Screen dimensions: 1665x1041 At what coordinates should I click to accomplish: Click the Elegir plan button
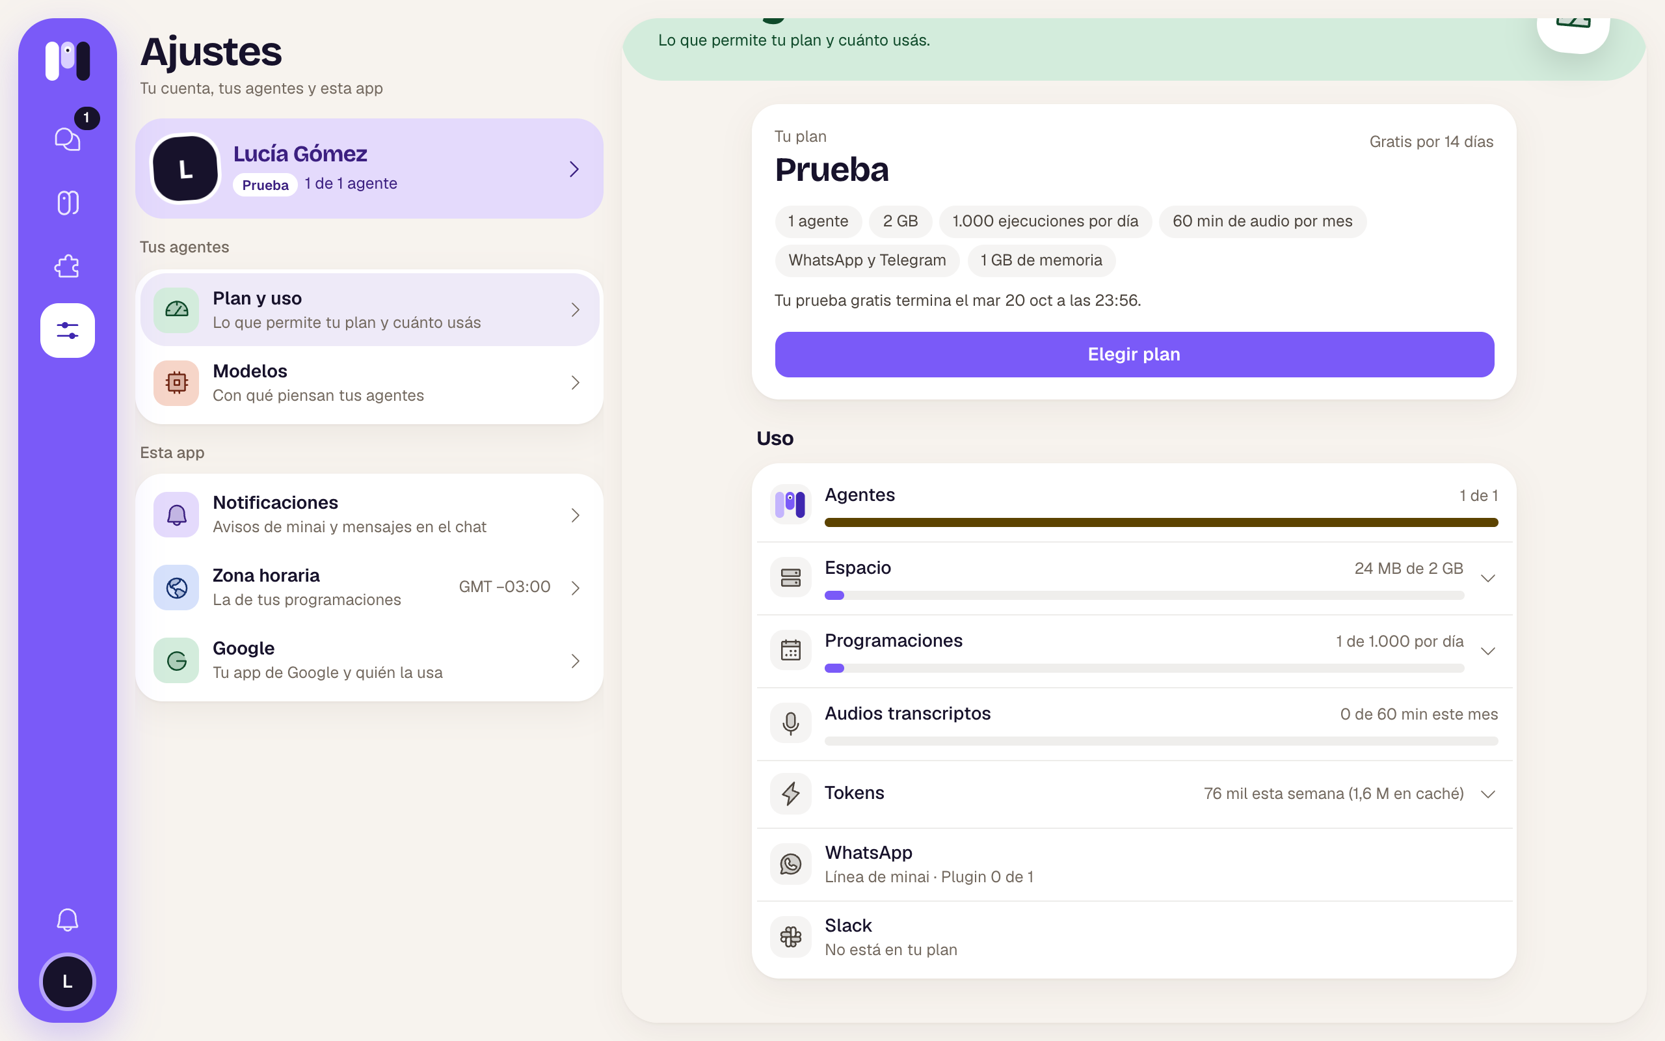pos(1134,355)
